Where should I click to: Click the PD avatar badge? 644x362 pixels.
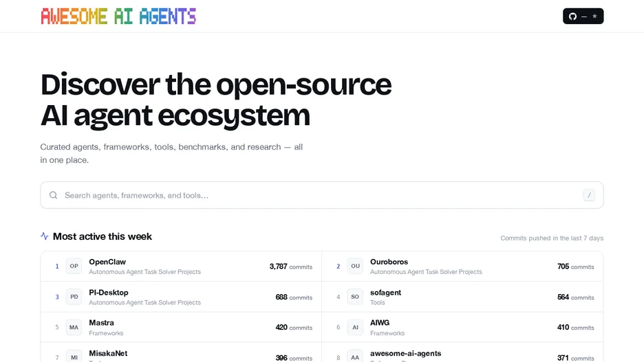(x=74, y=297)
